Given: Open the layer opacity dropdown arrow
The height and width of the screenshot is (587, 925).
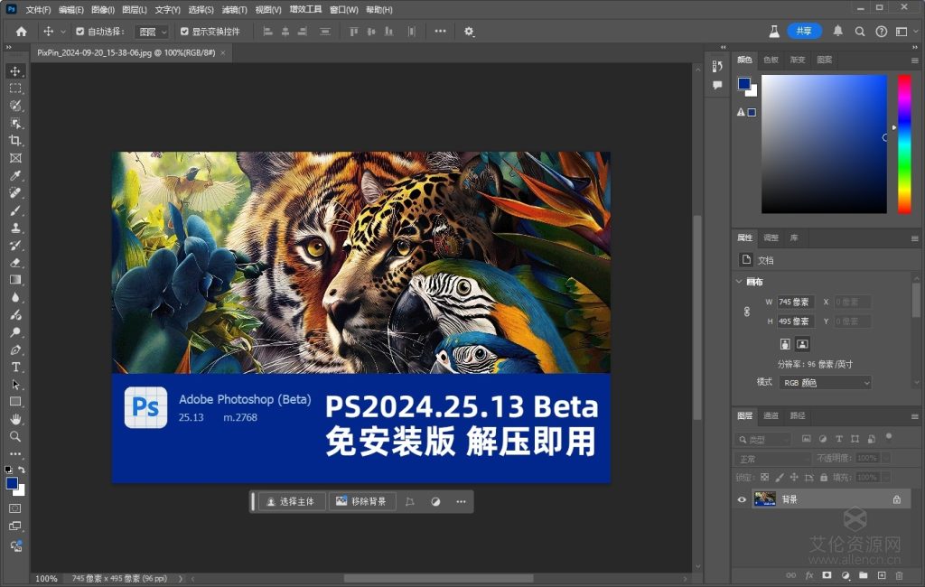Looking at the screenshot, I should coord(886,459).
